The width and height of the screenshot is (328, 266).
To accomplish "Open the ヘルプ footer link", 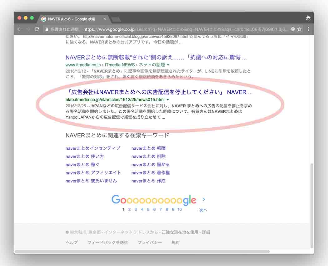I will [x=72, y=243].
